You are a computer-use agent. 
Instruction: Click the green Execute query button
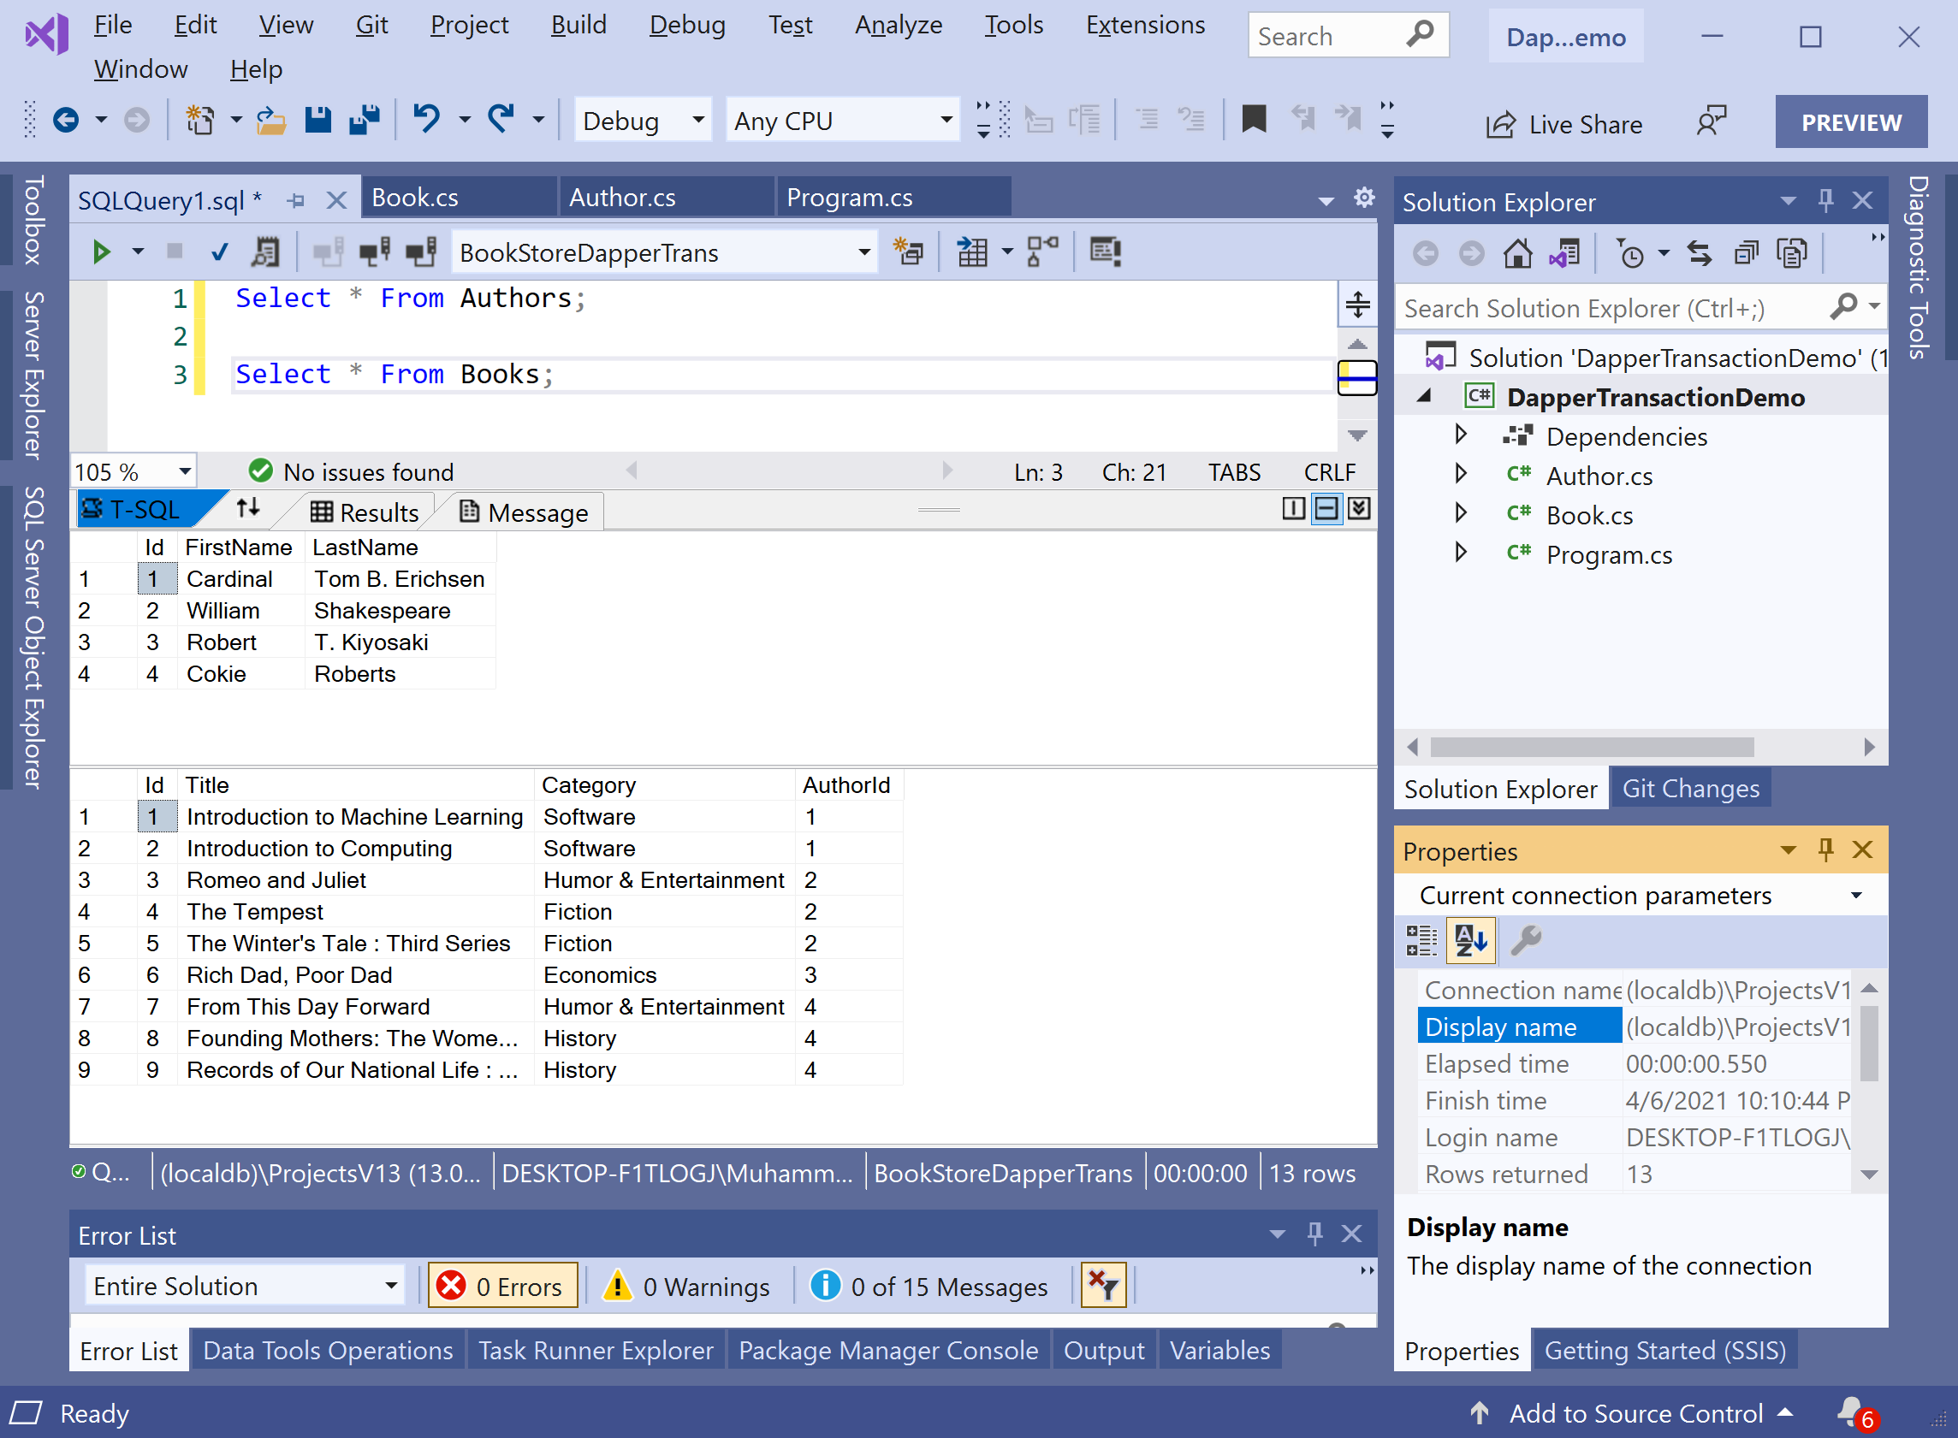pos(101,252)
